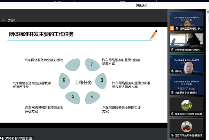This screenshot has width=209, height=140.
Task: Click microphone icon on 江苏汽车技师学院 tile
Action: (172, 135)
